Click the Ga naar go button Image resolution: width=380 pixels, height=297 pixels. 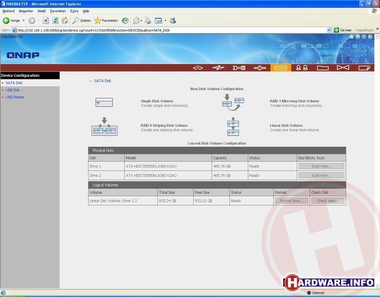click(343, 30)
